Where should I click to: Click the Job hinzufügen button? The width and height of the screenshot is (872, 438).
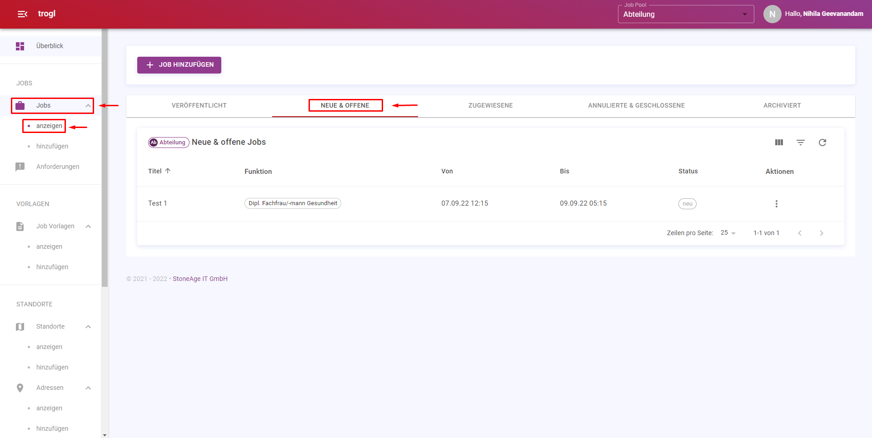click(179, 65)
